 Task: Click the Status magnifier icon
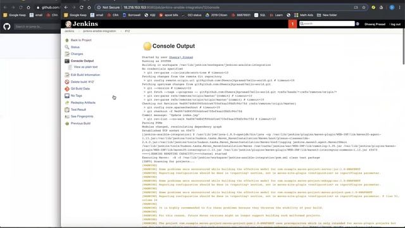67,47
